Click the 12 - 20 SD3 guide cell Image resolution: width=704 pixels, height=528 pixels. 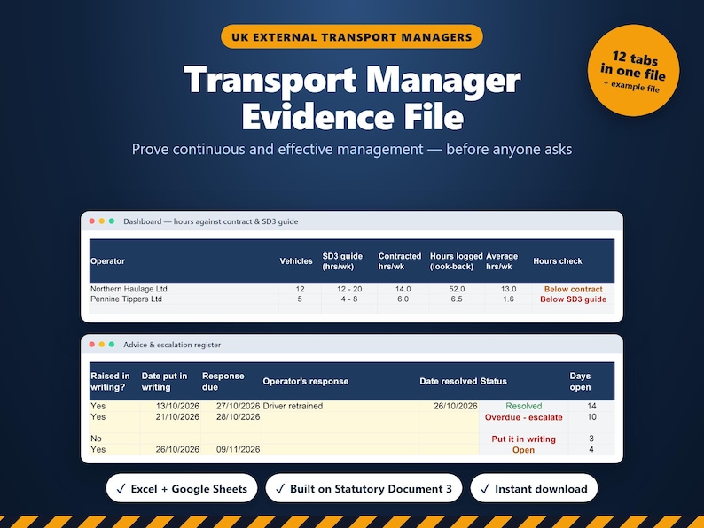(349, 289)
